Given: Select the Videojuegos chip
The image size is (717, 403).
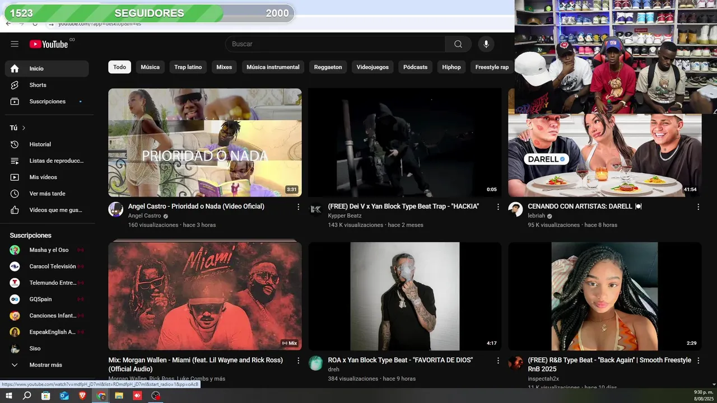Looking at the screenshot, I should point(373,67).
